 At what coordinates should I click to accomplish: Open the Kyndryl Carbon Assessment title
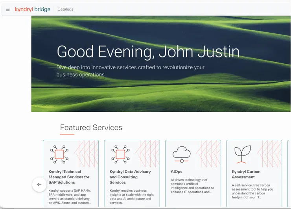[246, 174]
